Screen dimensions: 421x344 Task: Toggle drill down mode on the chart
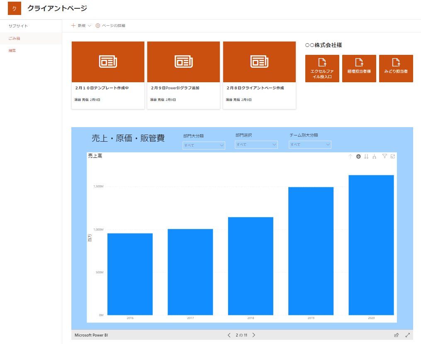[358, 157]
